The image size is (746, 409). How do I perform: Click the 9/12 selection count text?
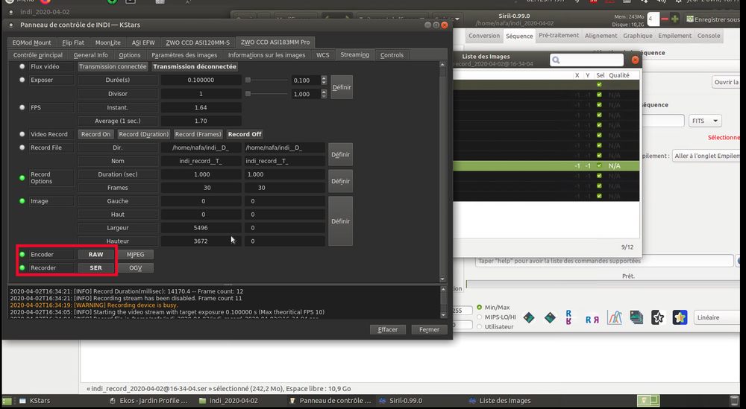[627, 247]
